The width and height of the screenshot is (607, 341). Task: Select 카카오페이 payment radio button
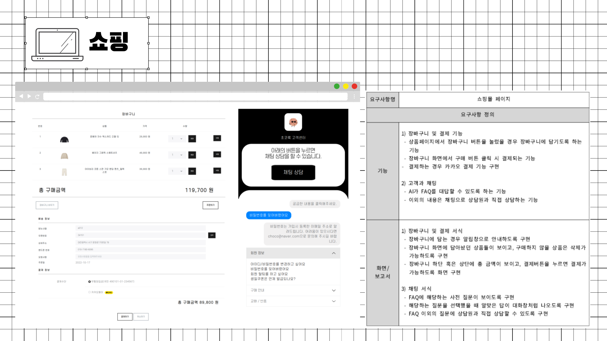click(89, 292)
